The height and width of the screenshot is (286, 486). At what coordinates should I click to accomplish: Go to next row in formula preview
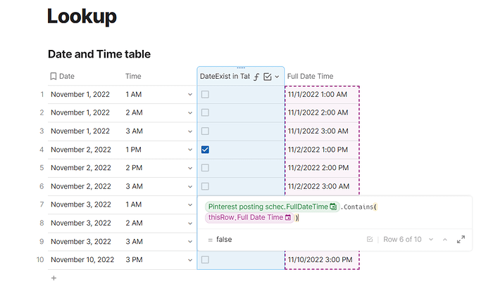point(430,240)
